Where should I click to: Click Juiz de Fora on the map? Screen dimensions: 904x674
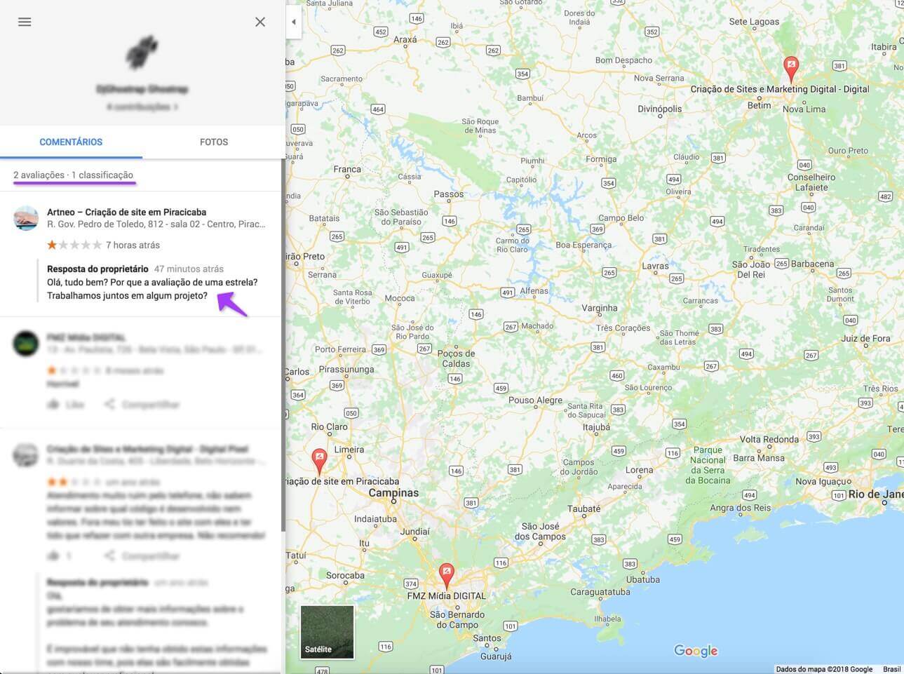click(865, 338)
